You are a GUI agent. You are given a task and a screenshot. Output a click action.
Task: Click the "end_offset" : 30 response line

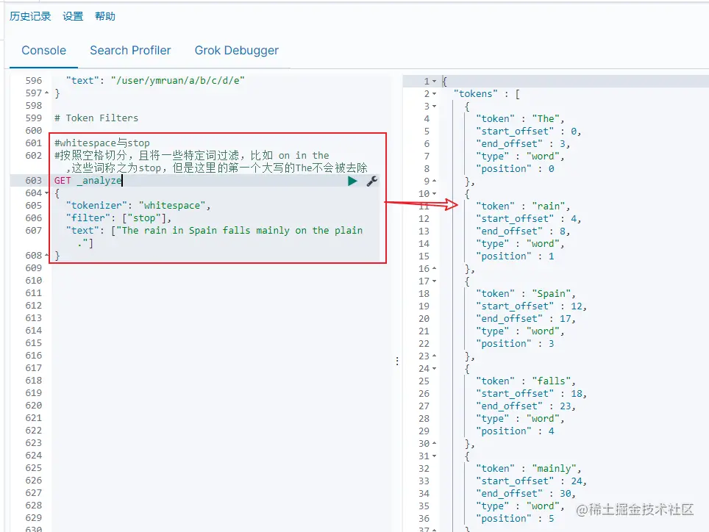click(526, 494)
